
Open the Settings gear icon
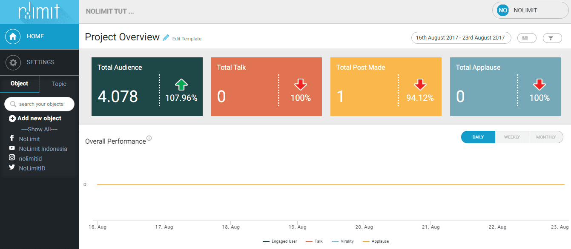[x=13, y=62]
